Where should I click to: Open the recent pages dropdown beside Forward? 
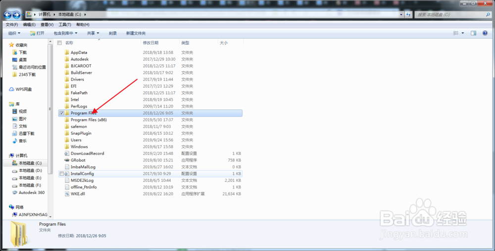point(23,14)
